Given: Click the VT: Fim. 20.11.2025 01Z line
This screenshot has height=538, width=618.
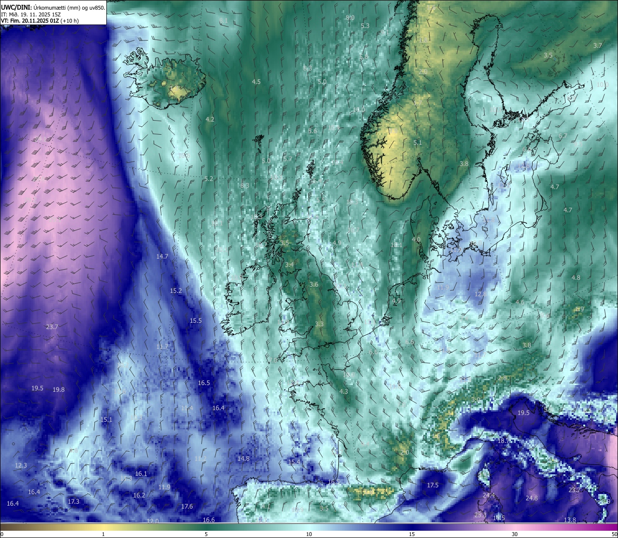Looking at the screenshot, I should 39,21.
